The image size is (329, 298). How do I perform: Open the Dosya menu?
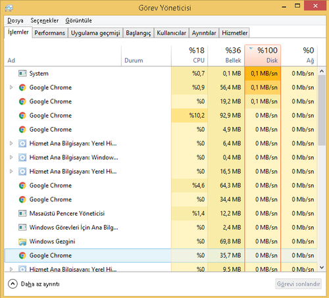(15, 20)
